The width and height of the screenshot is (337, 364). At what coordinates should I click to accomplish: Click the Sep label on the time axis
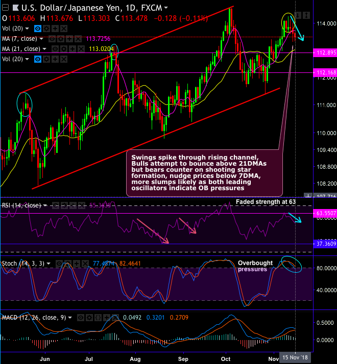click(183, 359)
